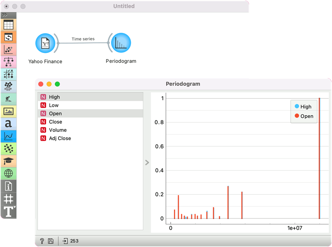Close the Periodogram window with red button
Image resolution: width=332 pixels, height=247 pixels.
[41, 84]
